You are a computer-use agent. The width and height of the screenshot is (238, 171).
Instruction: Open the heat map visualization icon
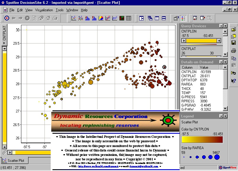pyautogui.click(x=122, y=18)
